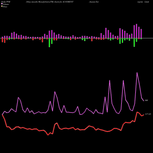Click the Daily PVM title text
Screen dimensions: 153x153
[x=6, y=2]
